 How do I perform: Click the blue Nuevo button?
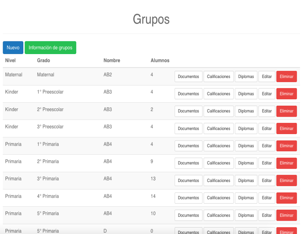(13, 48)
